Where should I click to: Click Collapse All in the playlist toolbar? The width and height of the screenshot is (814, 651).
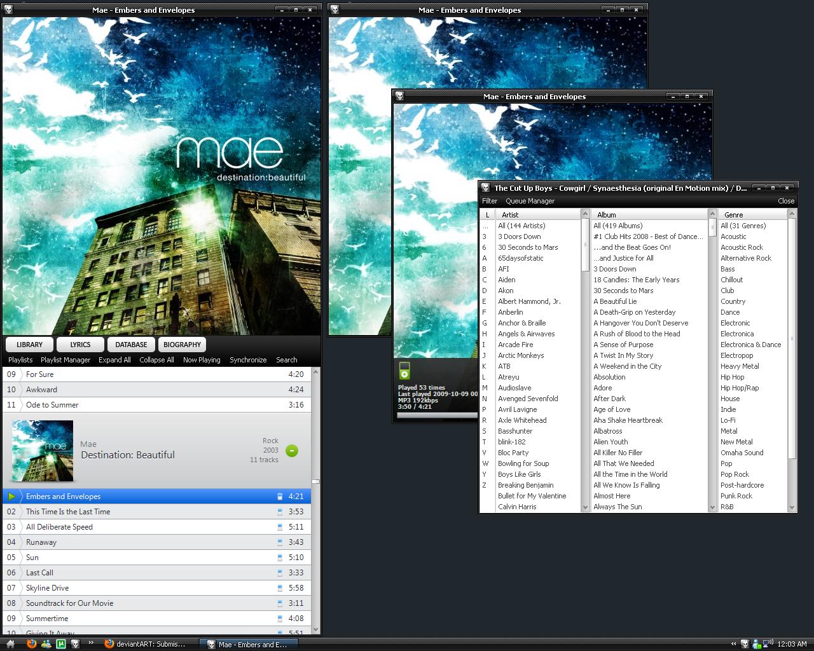[156, 360]
